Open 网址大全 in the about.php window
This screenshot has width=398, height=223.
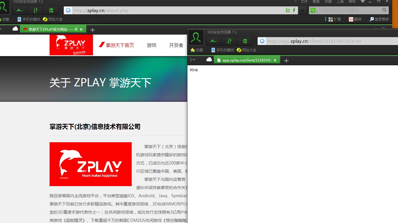click(52, 19)
